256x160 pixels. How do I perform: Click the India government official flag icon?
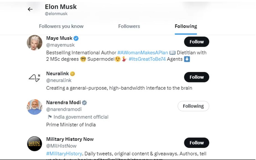[50, 117]
